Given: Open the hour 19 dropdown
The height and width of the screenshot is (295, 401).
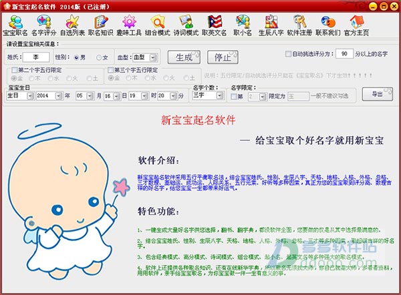Looking at the screenshot, I should 144,96.
